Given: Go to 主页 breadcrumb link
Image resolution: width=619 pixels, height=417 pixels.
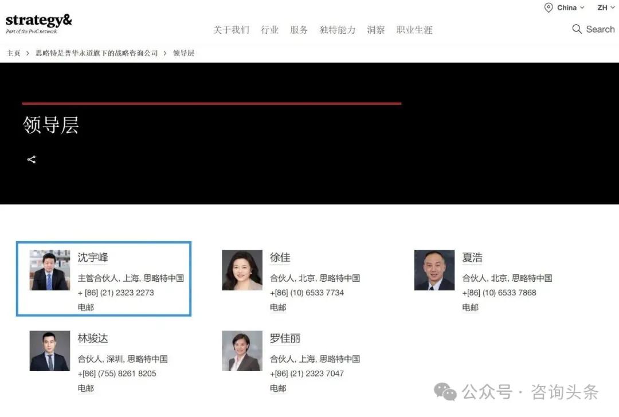Looking at the screenshot, I should pyautogui.click(x=13, y=53).
